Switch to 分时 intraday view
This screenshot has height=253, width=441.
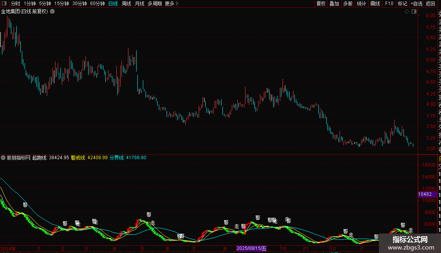[x=16, y=4]
